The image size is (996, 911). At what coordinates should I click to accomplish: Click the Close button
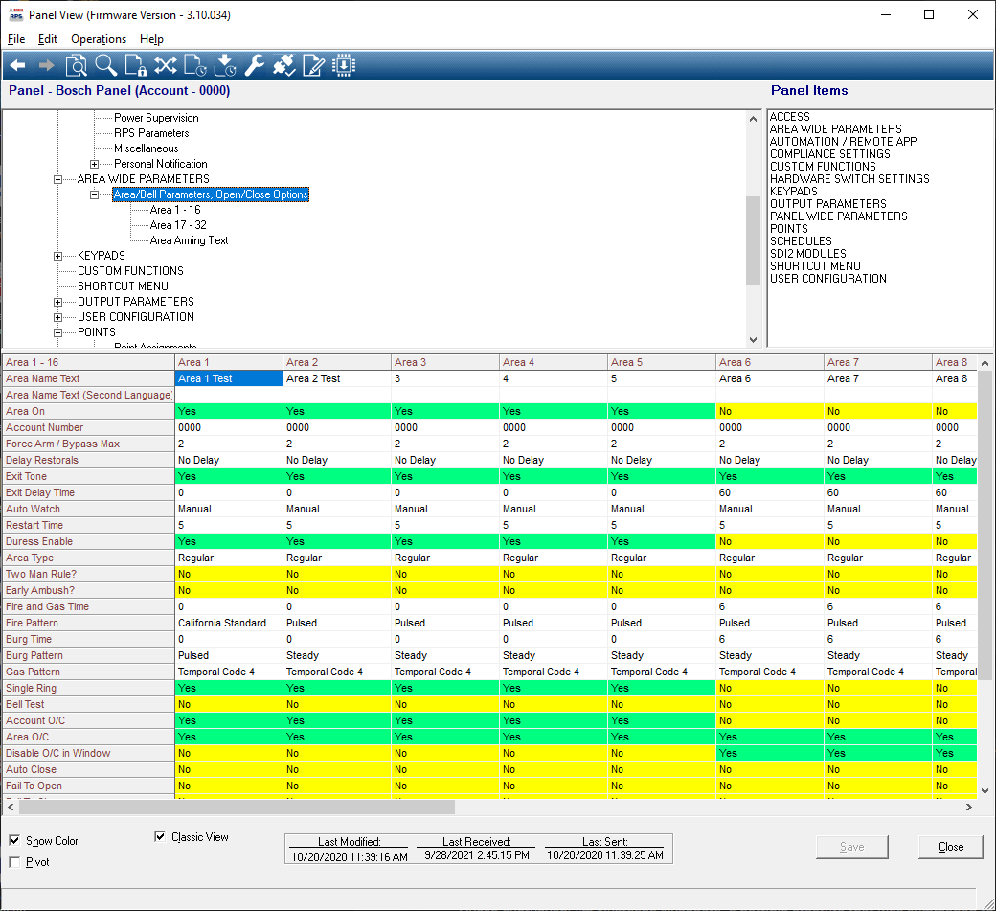point(950,847)
